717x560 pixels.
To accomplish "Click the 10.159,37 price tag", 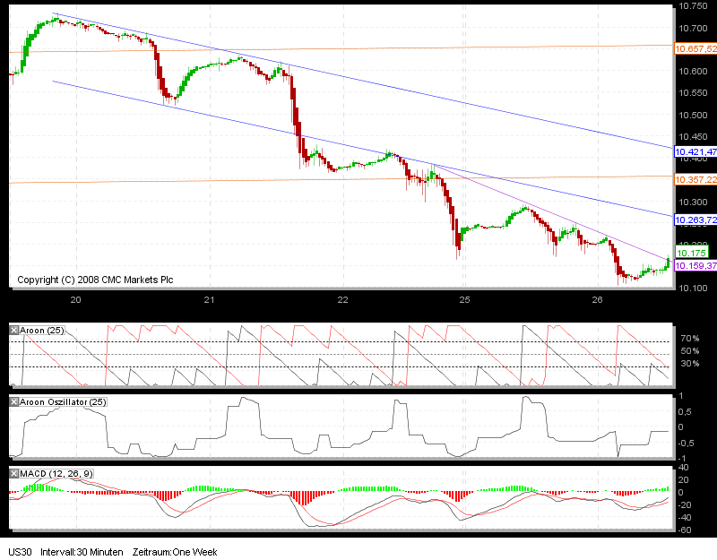I will pyautogui.click(x=695, y=266).
